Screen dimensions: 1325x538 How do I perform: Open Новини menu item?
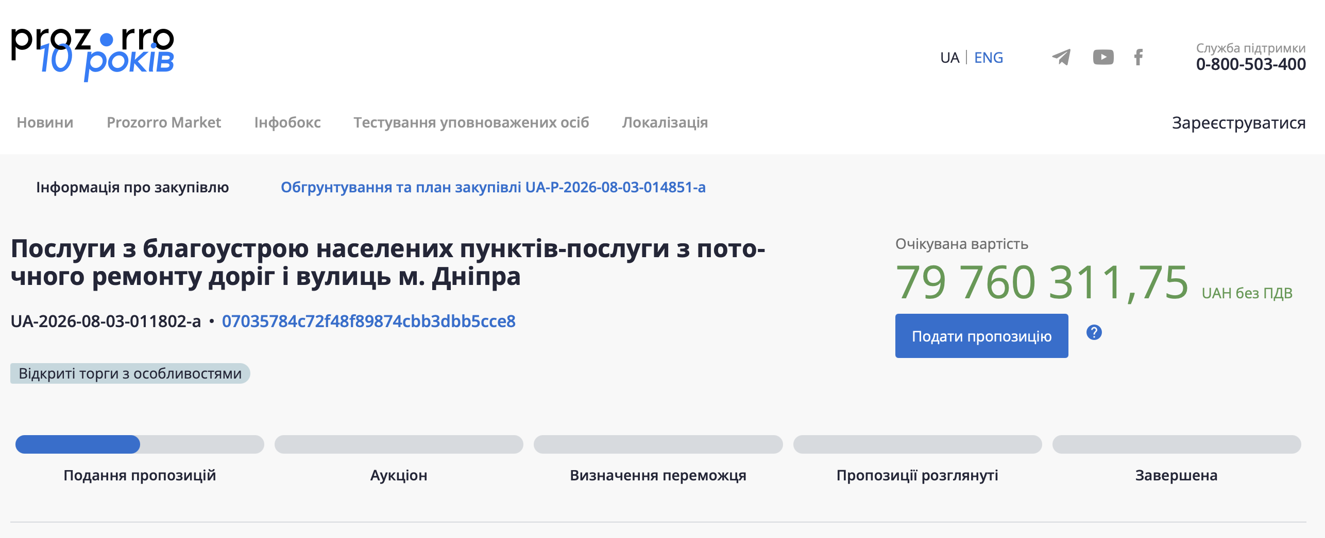(45, 122)
